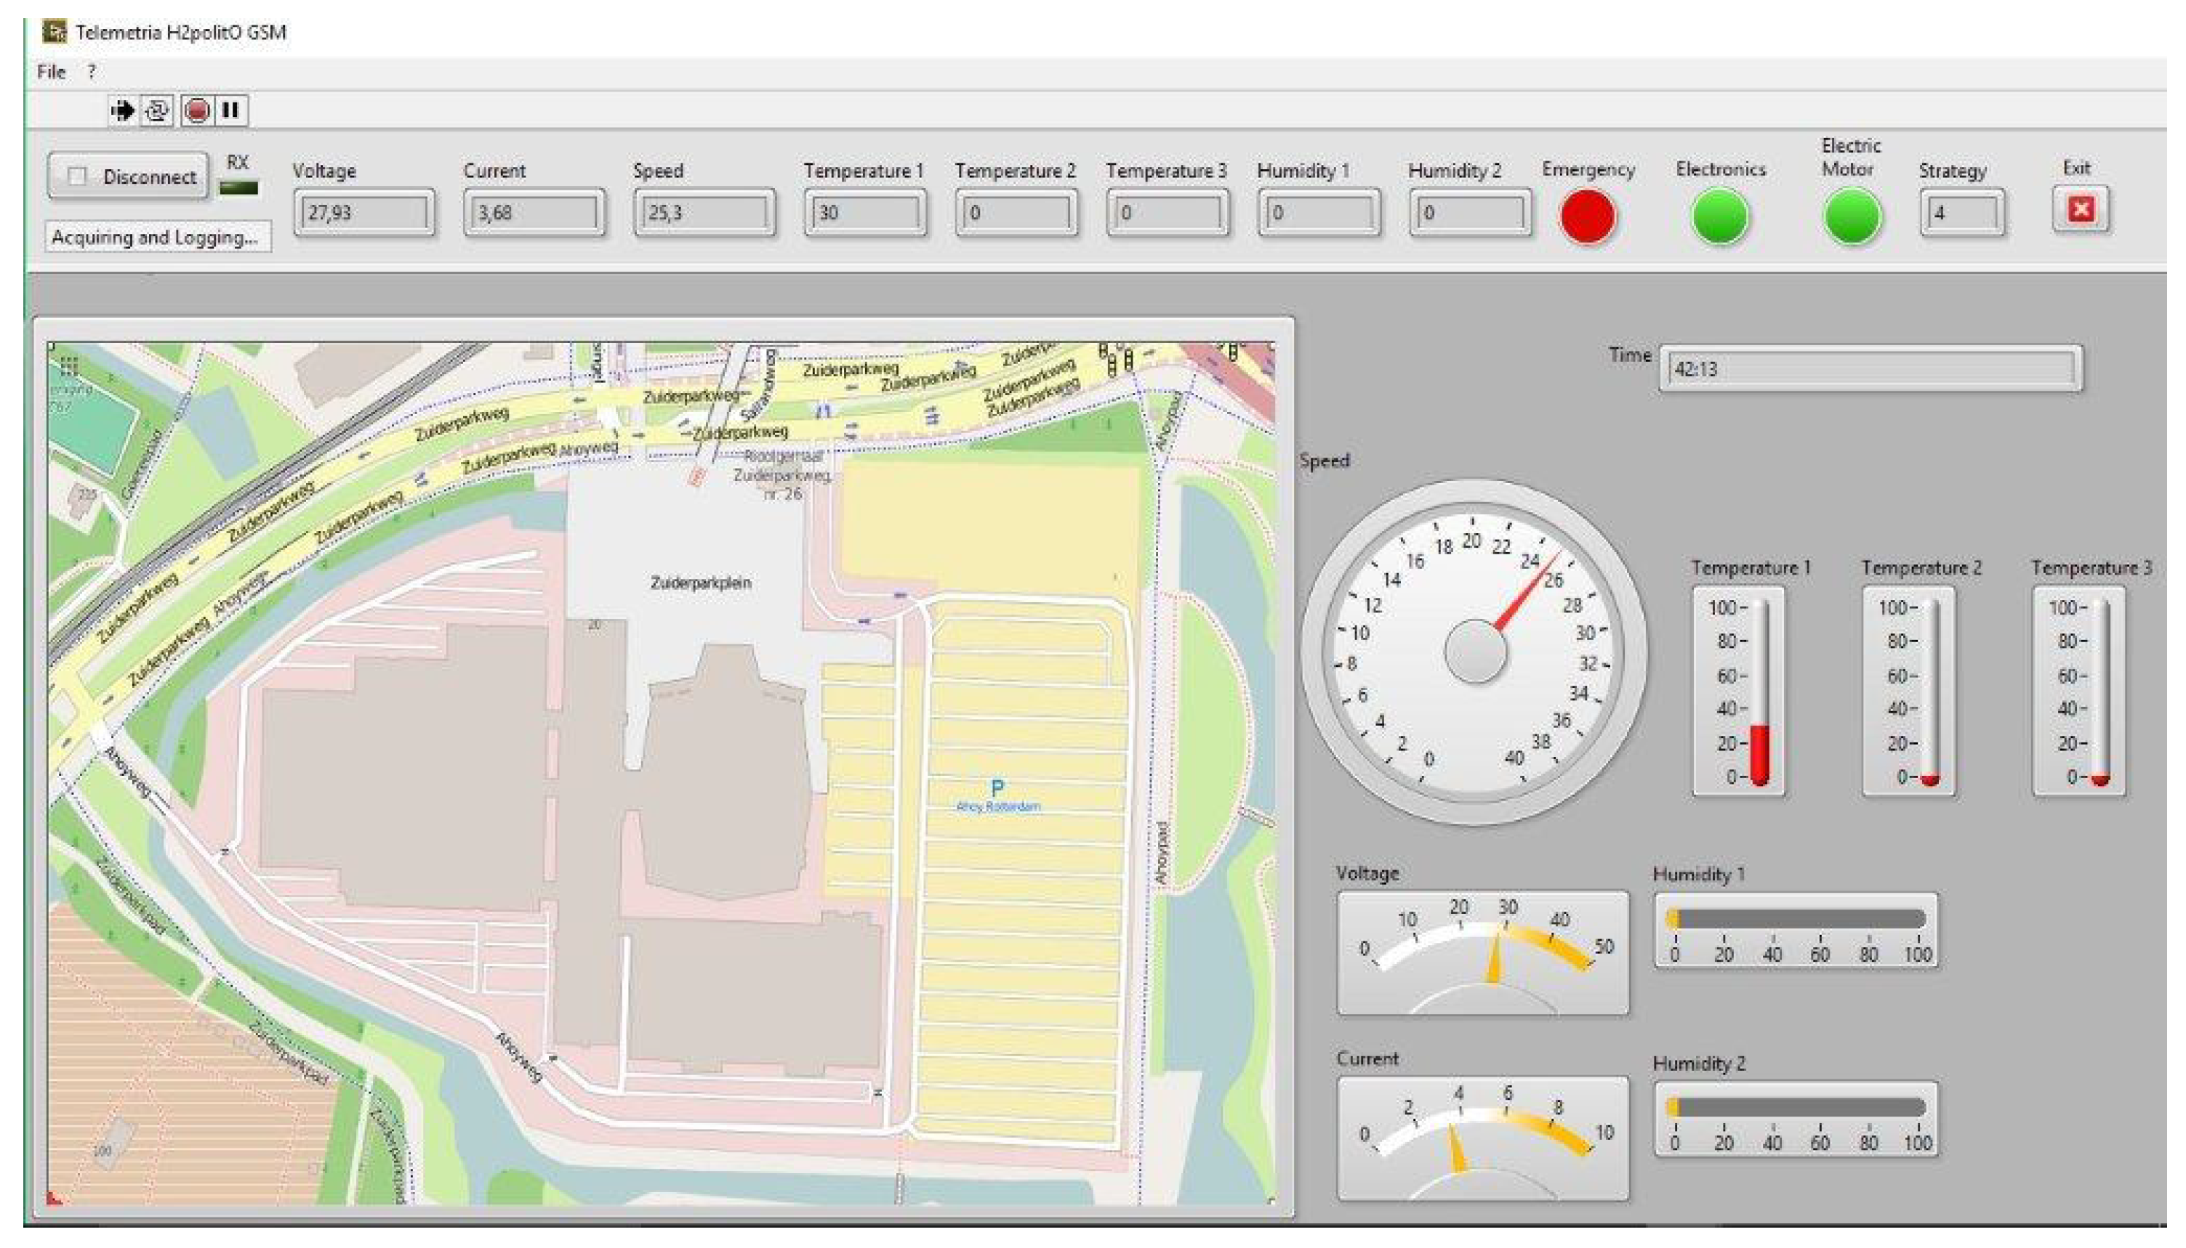Click the Humidity 2 horizontal slider bar
Viewport: 2186px width, 1248px height.
[1796, 1107]
